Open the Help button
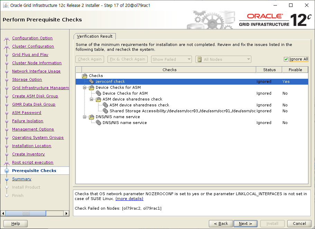The image size is (315, 229). tap(16, 223)
